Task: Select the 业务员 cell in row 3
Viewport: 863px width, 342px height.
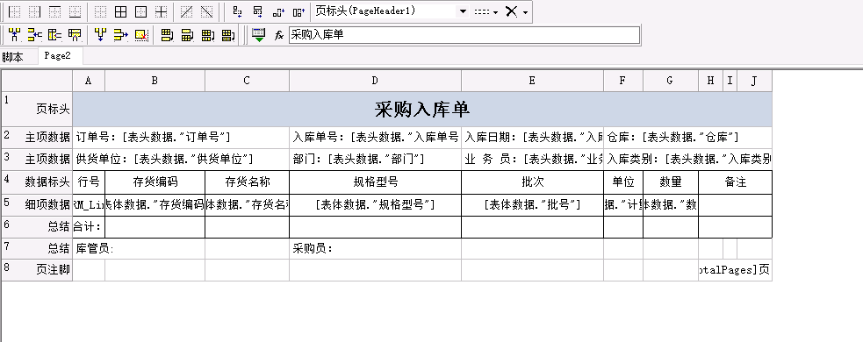Action: coord(532,160)
